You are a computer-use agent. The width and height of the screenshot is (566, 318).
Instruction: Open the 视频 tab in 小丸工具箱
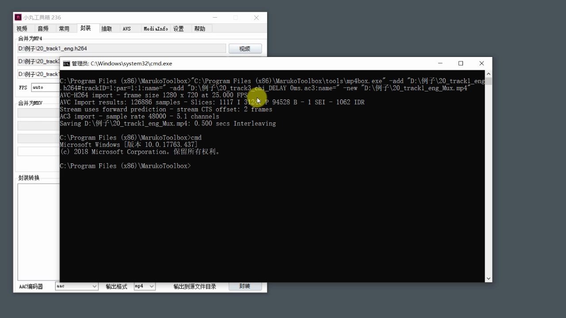[22, 29]
